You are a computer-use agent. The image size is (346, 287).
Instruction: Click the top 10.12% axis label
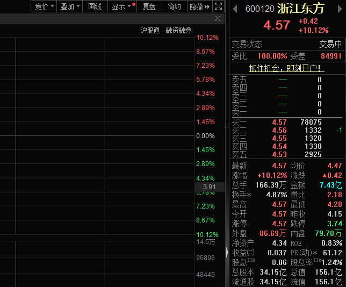[x=207, y=38]
